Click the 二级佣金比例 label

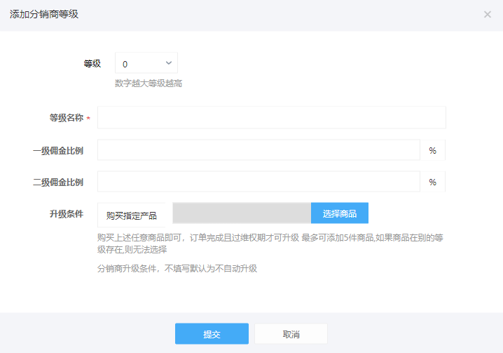[58, 182]
